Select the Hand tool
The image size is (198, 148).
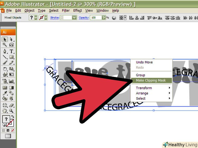pyautogui.click(x=5, y=111)
